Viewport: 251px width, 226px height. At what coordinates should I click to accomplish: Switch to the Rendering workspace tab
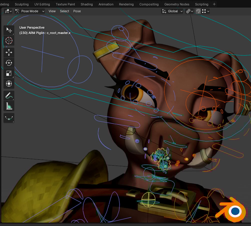tap(126, 4)
